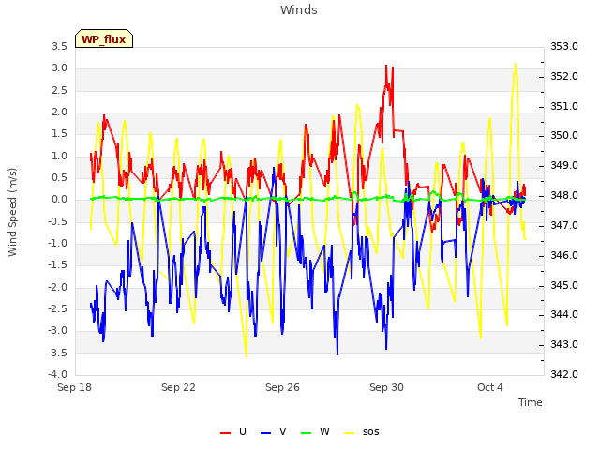Click the WP_flux label tag
600x450 pixels.
[x=104, y=39]
